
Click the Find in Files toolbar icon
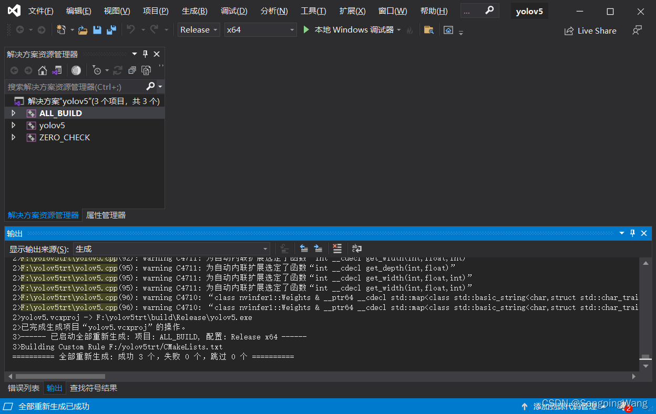coord(429,30)
